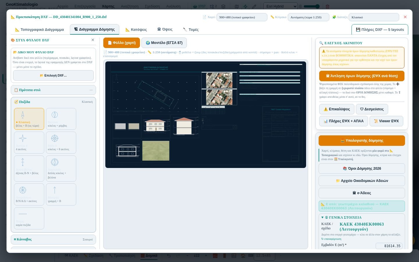Edit the Εμβαδόν Ε (m²) field
The image size is (419, 262).
click(x=389, y=246)
